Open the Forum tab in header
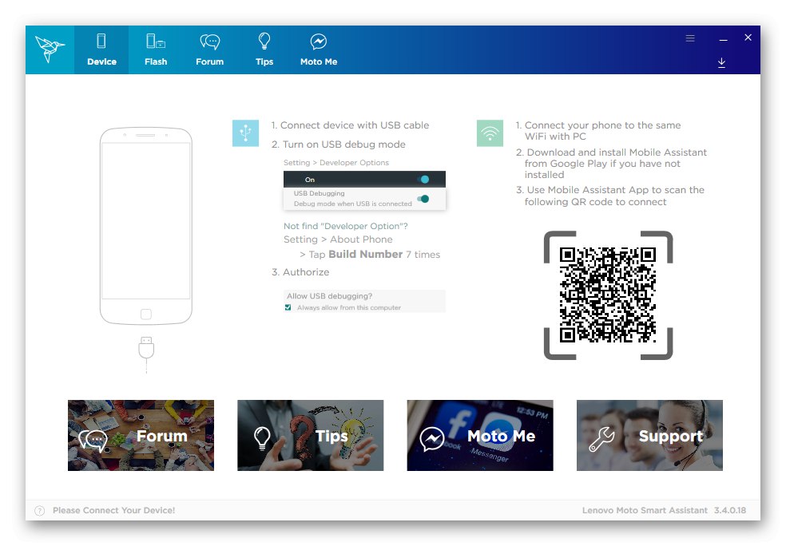This screenshot has width=786, height=546. [209, 49]
